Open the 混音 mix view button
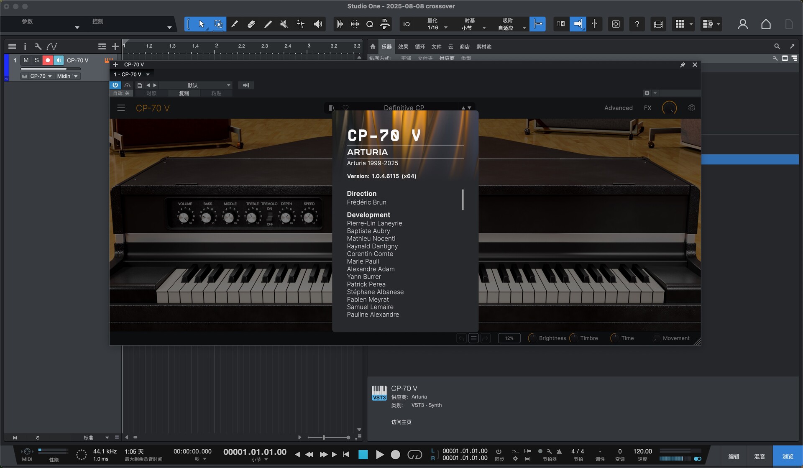This screenshot has height=468, width=803. point(760,457)
